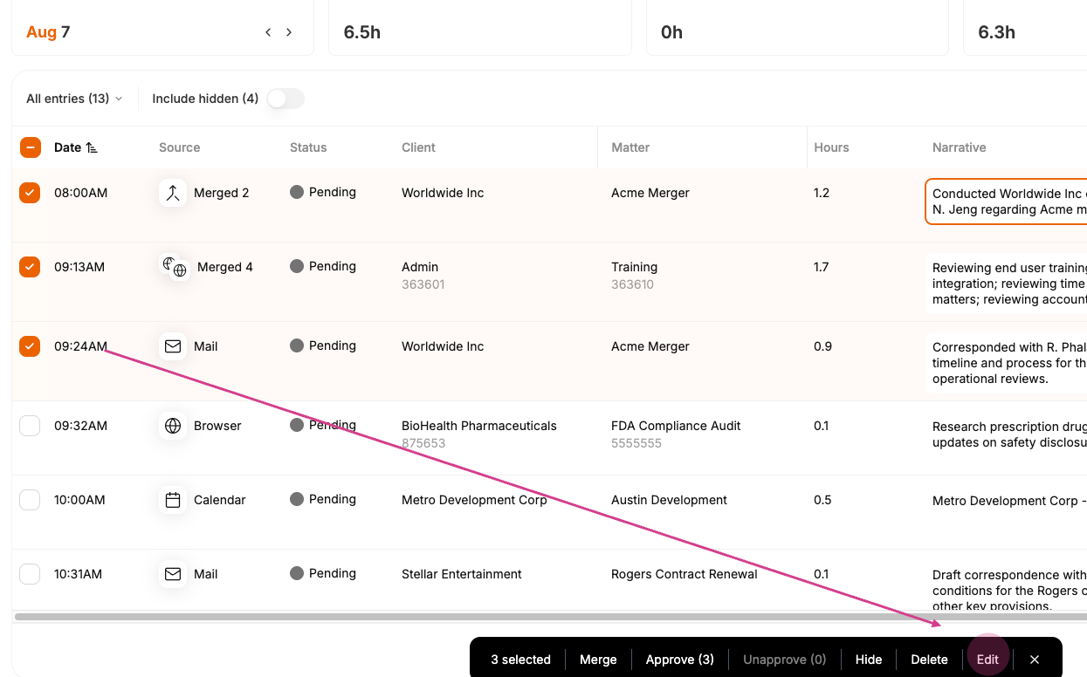Dismiss selection bar with X icon
Viewport: 1087px width, 677px height.
tap(1035, 660)
